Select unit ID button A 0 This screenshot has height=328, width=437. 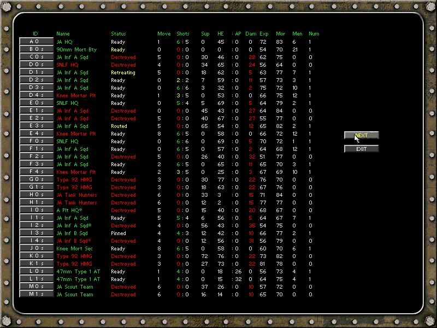[x=37, y=42]
